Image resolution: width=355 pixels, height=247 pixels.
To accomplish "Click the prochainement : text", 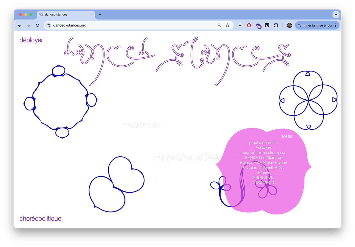I will click(263, 143).
